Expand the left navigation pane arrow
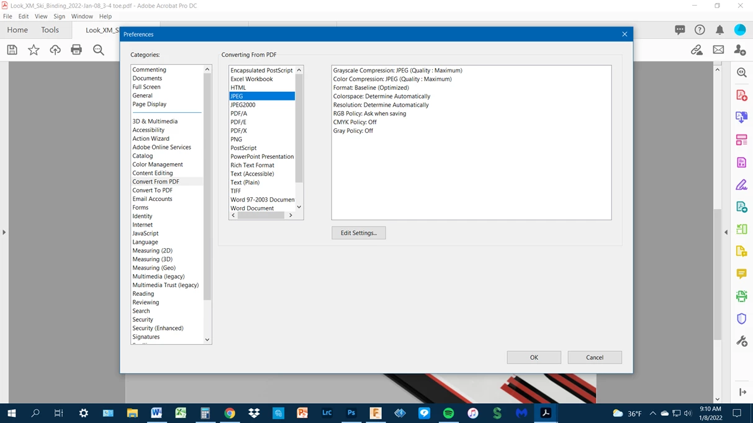The height and width of the screenshot is (423, 753). pos(4,233)
